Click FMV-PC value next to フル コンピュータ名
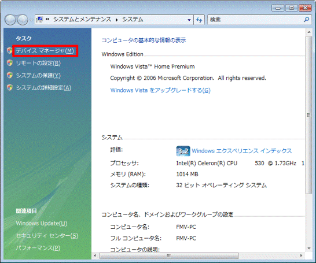Screen dimensions: 316x263 186,239
